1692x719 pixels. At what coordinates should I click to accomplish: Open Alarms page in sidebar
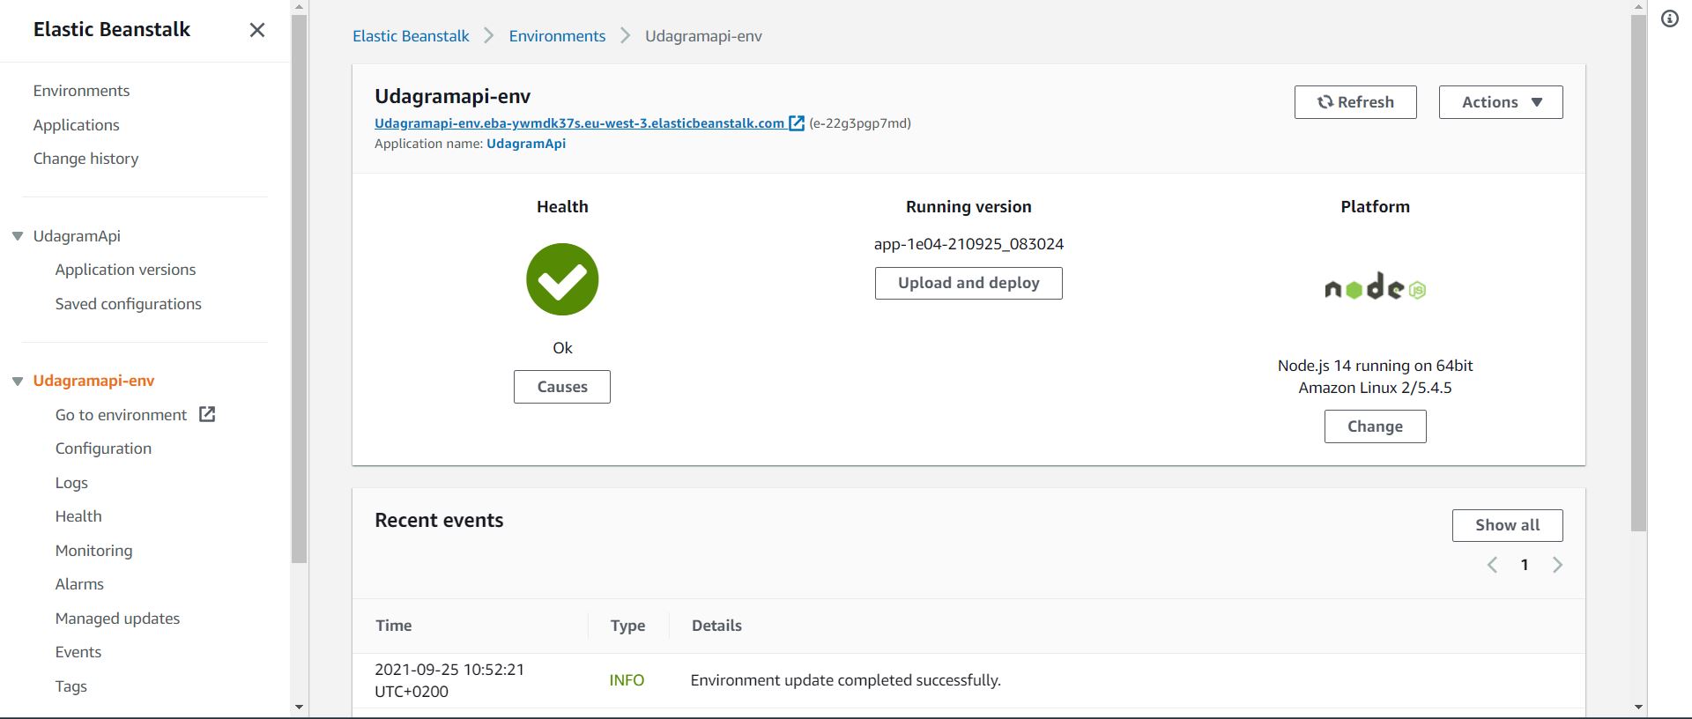pos(79,584)
